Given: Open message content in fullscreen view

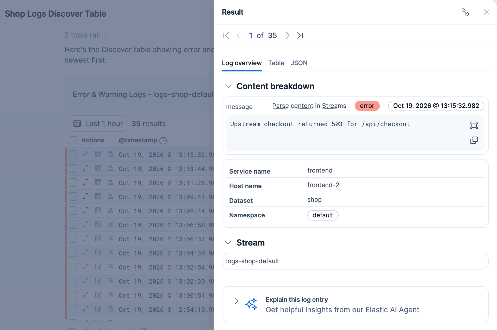Looking at the screenshot, I should (x=474, y=126).
